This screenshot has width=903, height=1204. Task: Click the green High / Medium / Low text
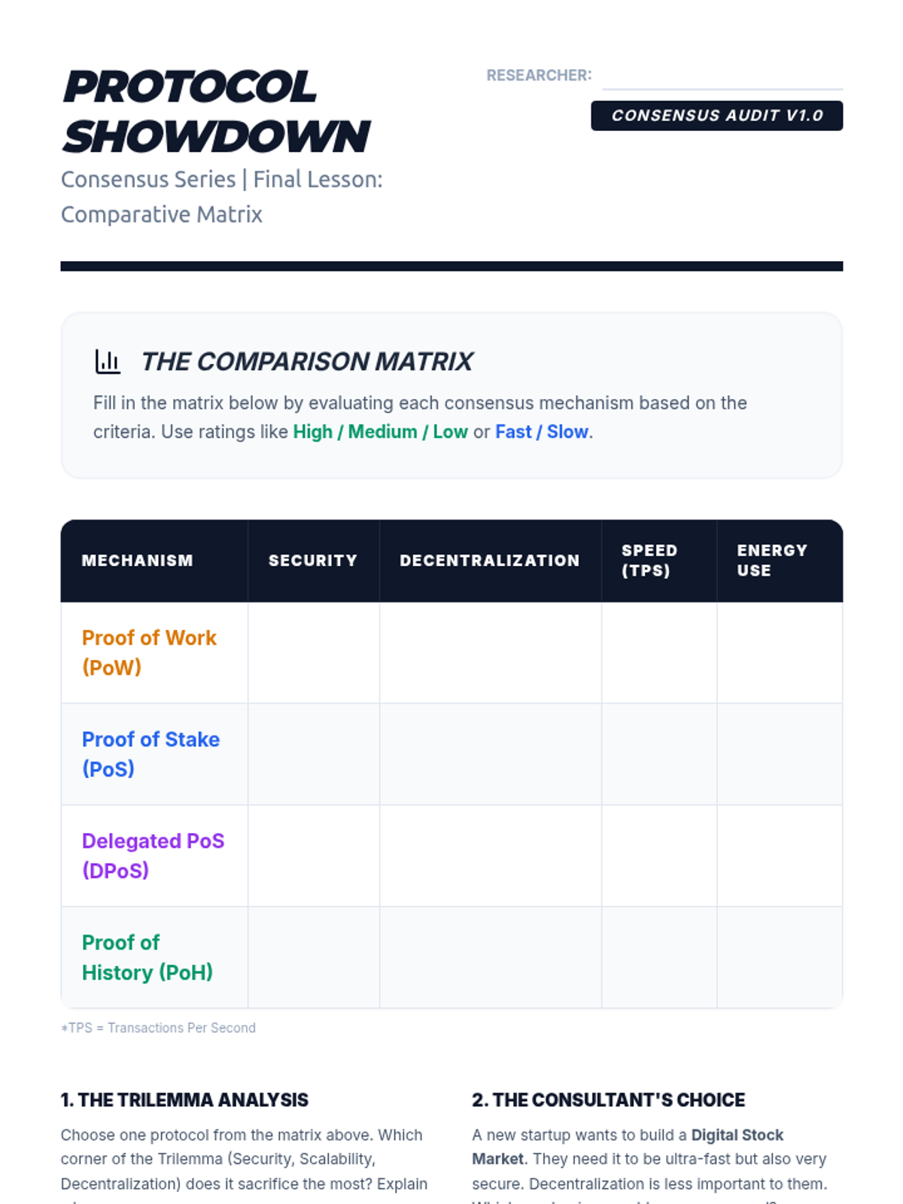click(x=380, y=432)
